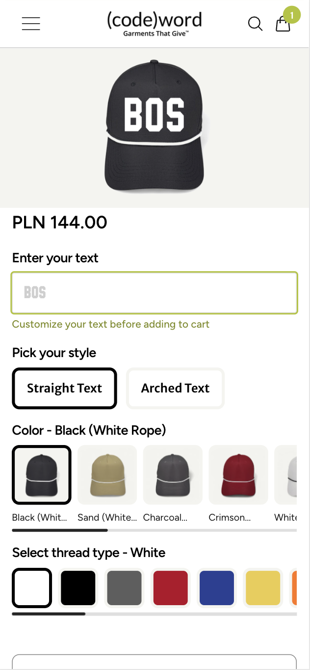This screenshot has width=310, height=670.
Task: Click inside the Enter your text field
Action: 154,292
